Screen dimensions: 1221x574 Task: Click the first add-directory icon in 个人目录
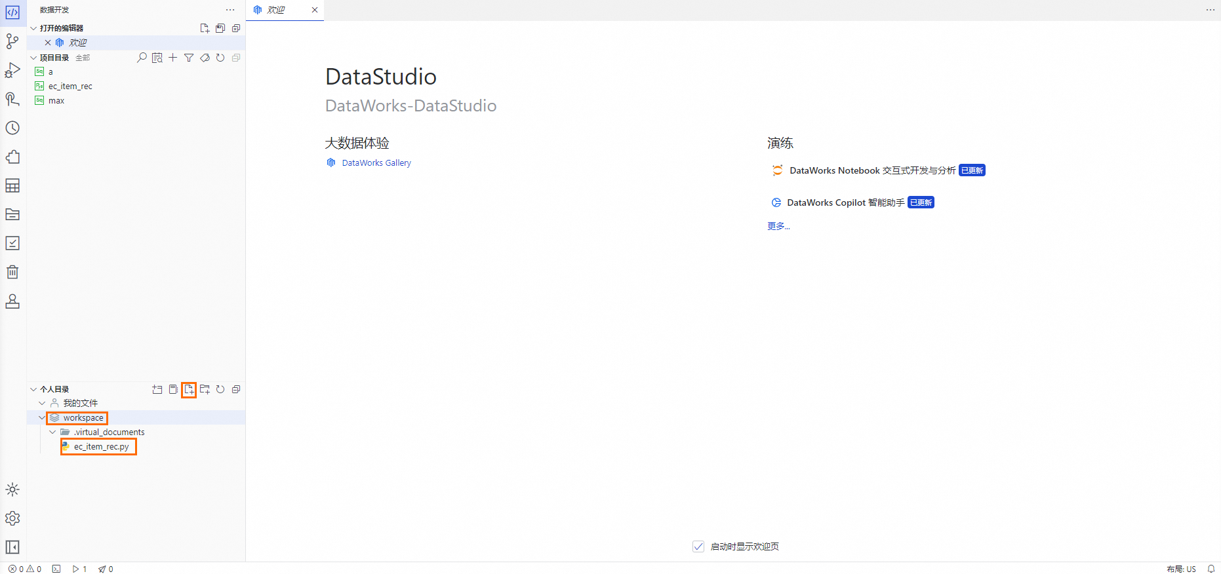click(x=157, y=389)
